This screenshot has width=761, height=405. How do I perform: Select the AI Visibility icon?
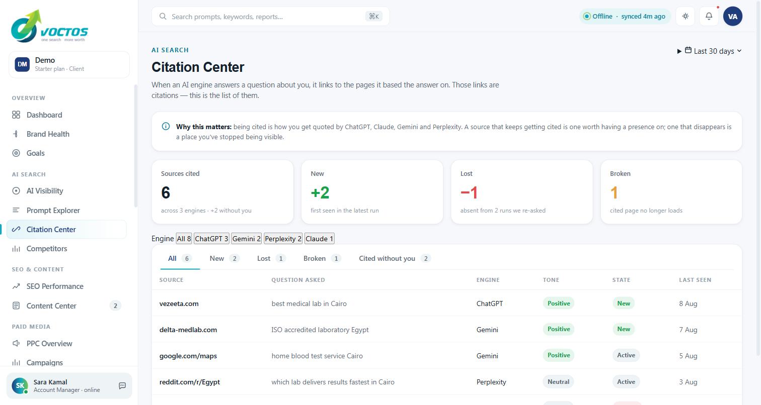pos(16,191)
